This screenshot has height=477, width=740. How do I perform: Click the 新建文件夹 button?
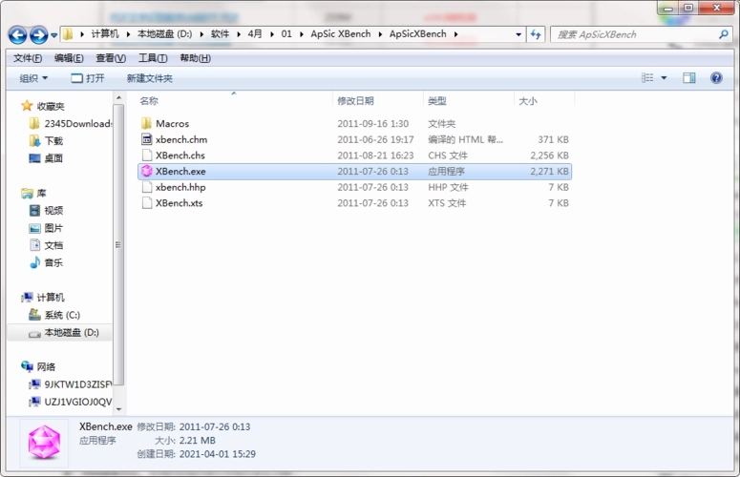[x=150, y=78]
